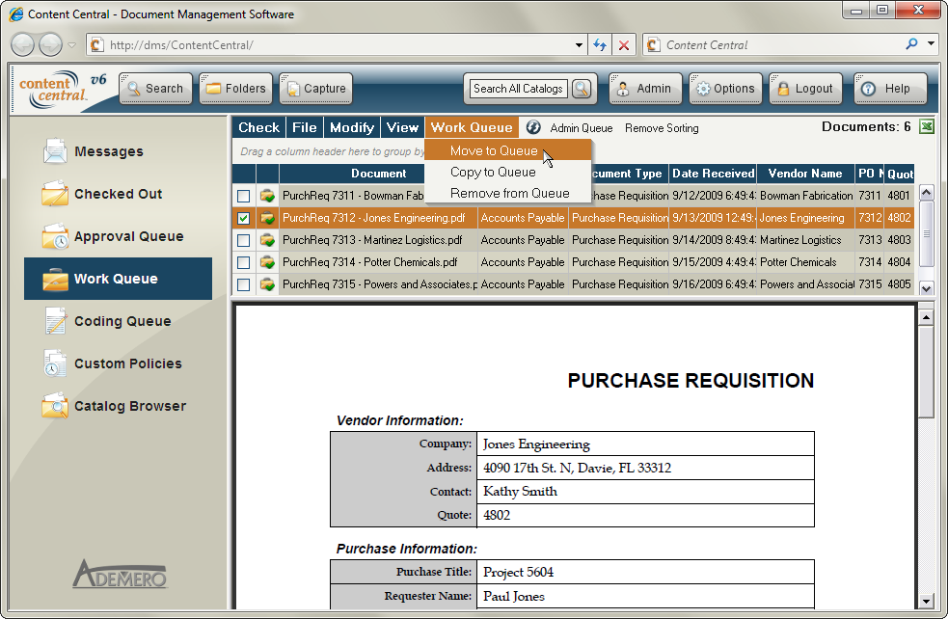
Task: Click the Ademero logo in the sidebar
Action: click(120, 574)
